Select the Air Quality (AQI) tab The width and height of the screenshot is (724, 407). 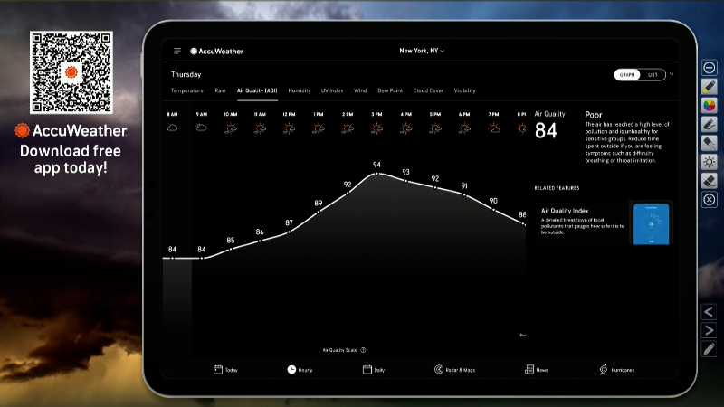pyautogui.click(x=257, y=90)
